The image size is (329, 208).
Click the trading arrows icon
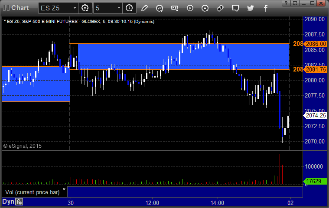[220, 8]
